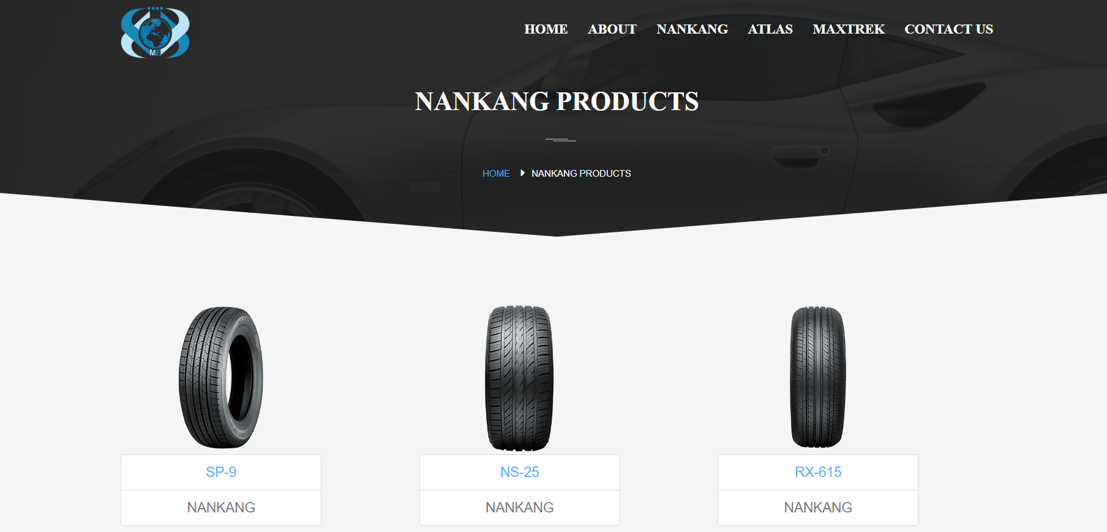Open the NS-25 tire image
Viewport: 1107px width, 532px height.
click(x=519, y=378)
